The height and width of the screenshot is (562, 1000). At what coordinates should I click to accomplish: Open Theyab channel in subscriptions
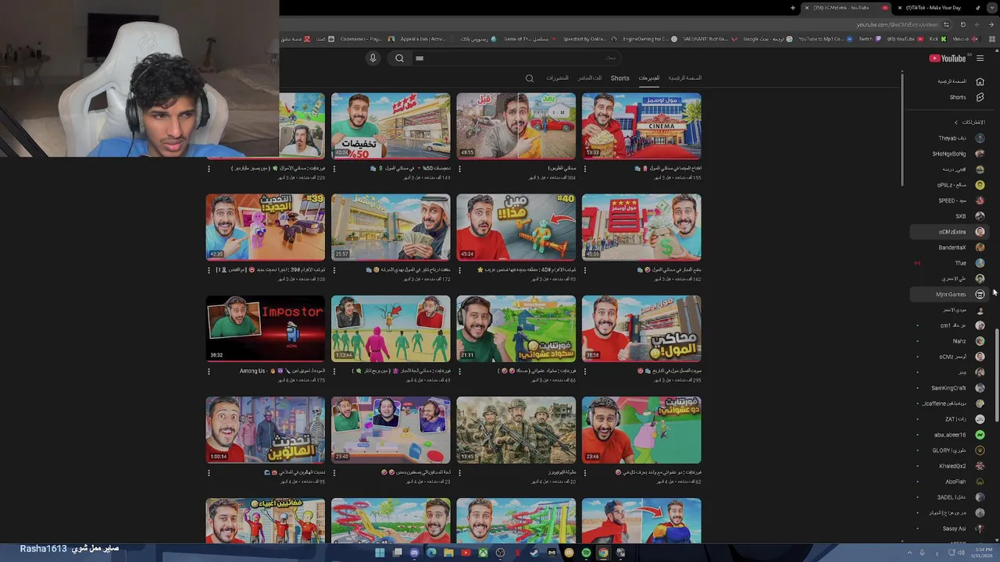949,138
